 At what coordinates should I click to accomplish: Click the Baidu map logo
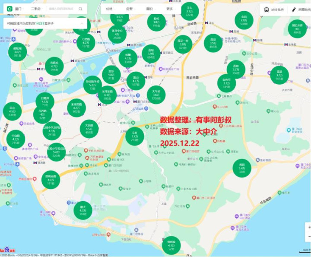(x=7, y=250)
